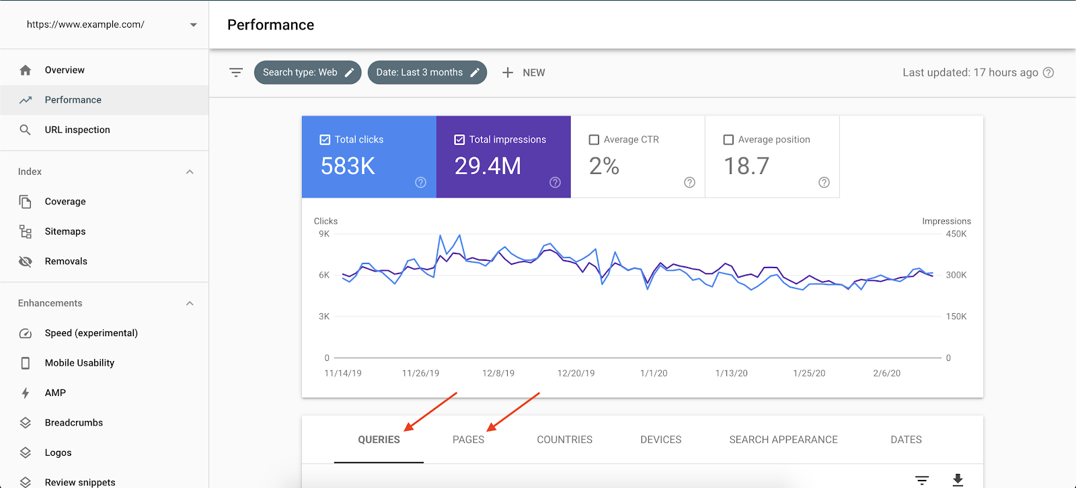Screen dimensions: 1076x488
Task: Enable the Average position checkbox
Action: point(728,140)
